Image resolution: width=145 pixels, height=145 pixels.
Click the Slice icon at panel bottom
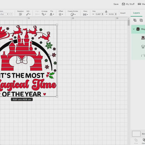tap(136, 140)
